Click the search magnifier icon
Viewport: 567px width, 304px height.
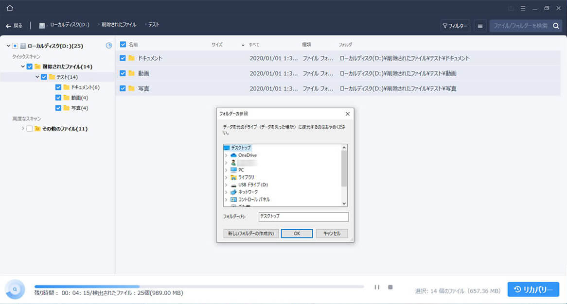coord(556,26)
